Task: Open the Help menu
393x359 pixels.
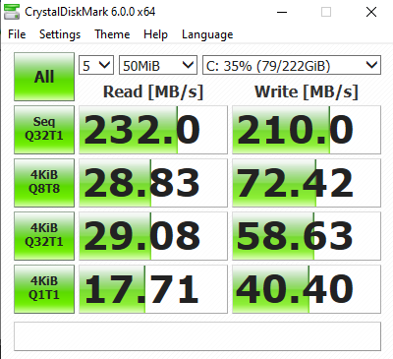Action: click(155, 34)
